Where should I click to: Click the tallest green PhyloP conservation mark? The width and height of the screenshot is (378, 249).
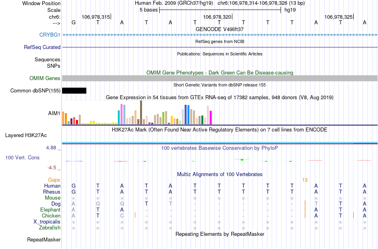click(x=242, y=159)
